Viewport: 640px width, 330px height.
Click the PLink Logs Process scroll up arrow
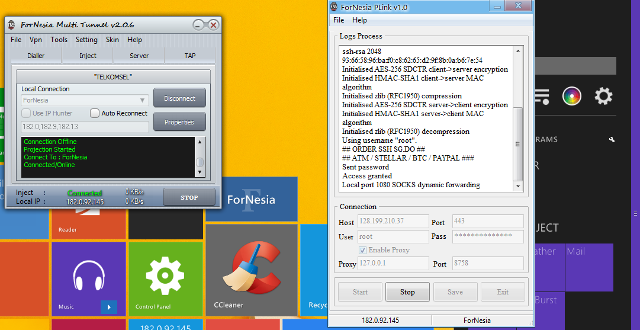517,51
